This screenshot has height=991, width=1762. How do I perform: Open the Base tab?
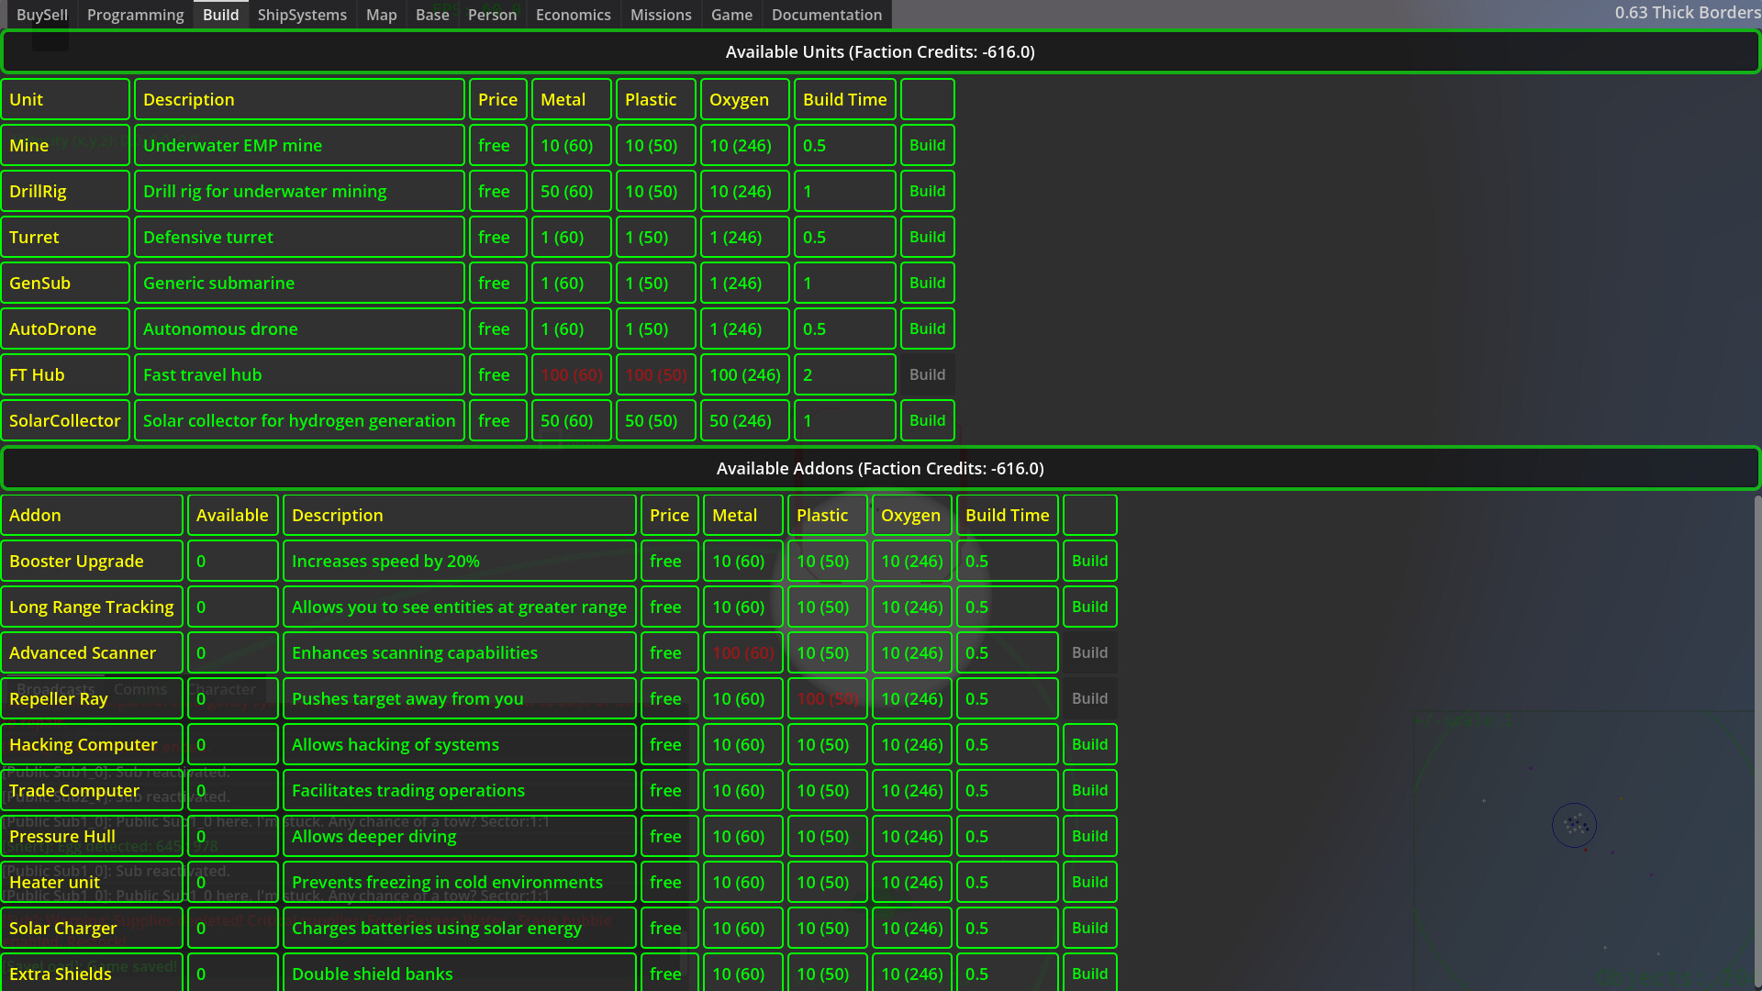[432, 15]
